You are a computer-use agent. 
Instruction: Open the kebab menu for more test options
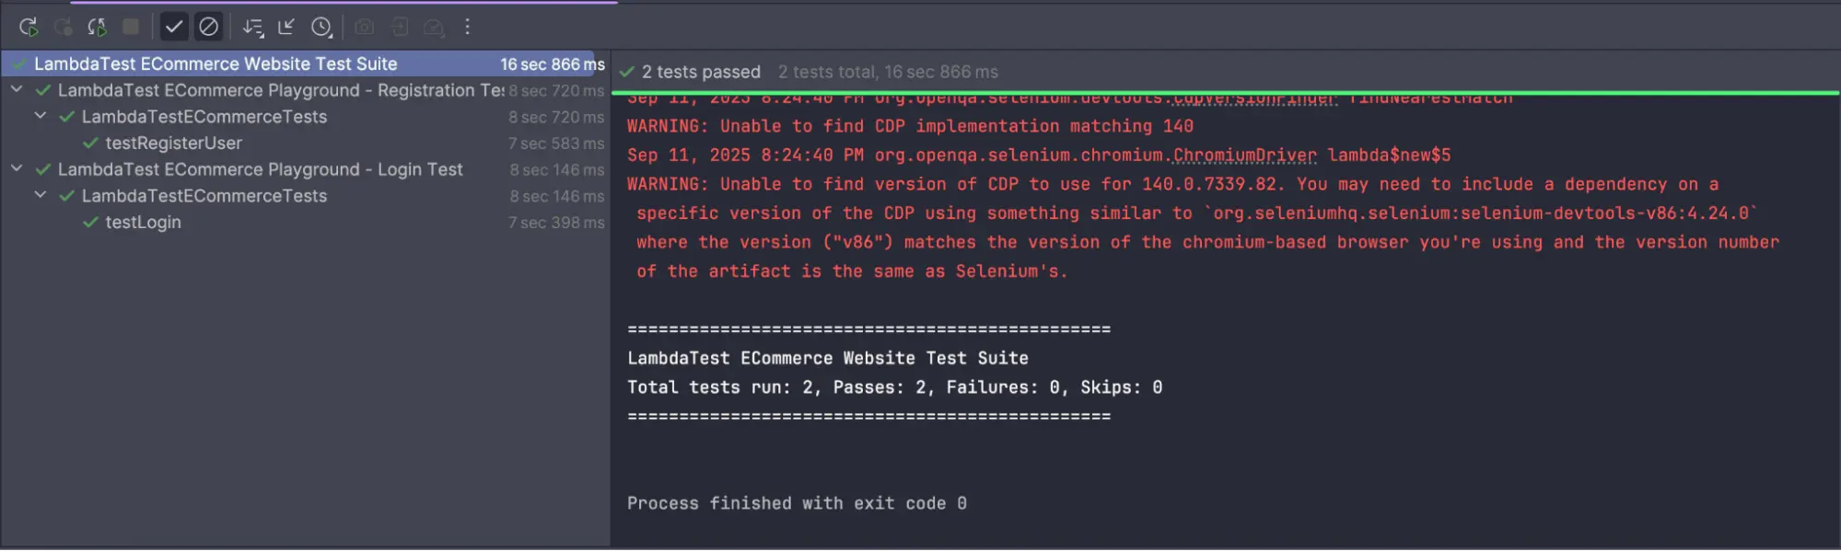coord(468,27)
